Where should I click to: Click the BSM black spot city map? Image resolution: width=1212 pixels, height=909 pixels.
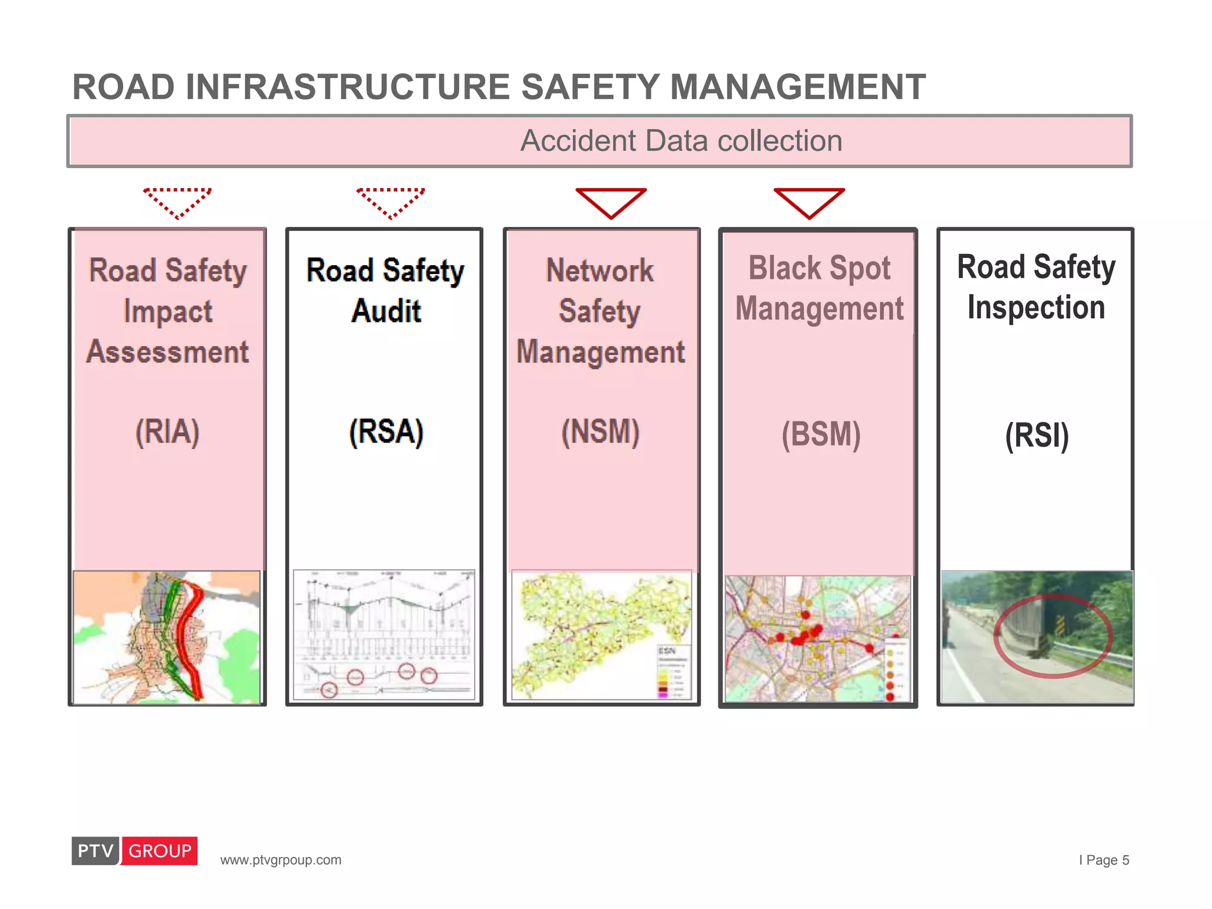click(818, 639)
